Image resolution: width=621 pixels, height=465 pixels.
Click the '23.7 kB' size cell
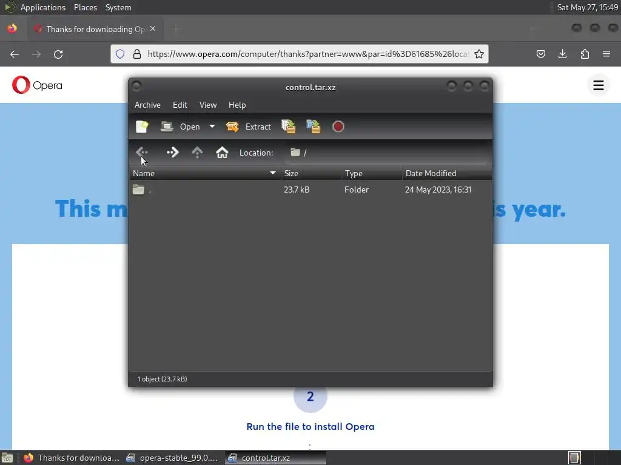tap(297, 190)
